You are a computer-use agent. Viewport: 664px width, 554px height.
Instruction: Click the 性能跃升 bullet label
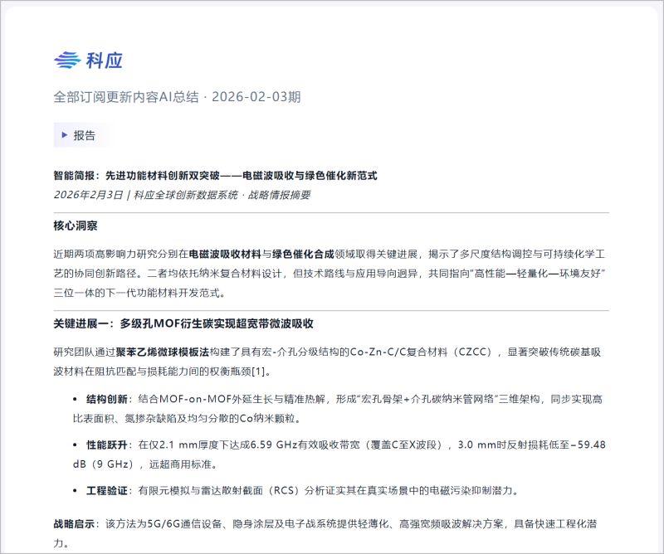tap(109, 445)
